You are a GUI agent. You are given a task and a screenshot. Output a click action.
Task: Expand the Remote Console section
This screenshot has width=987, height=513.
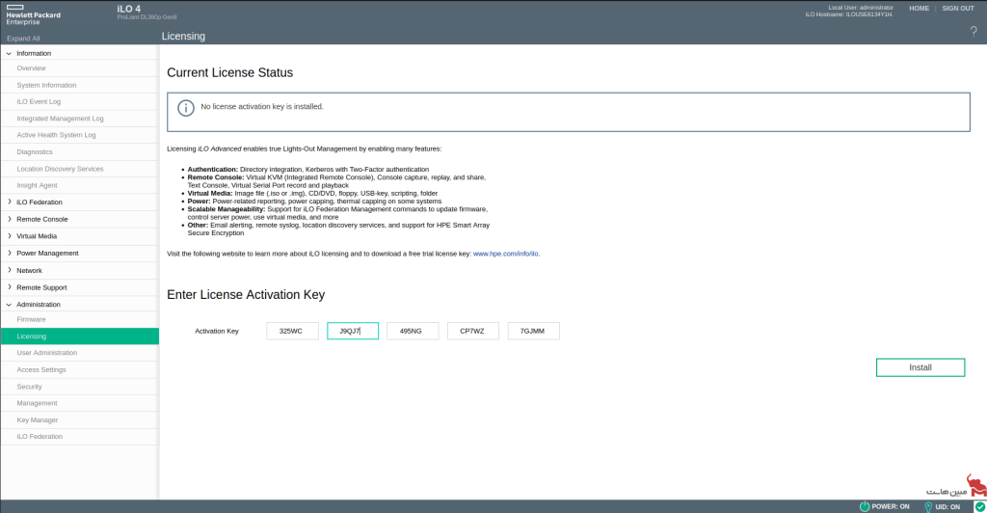[9, 219]
